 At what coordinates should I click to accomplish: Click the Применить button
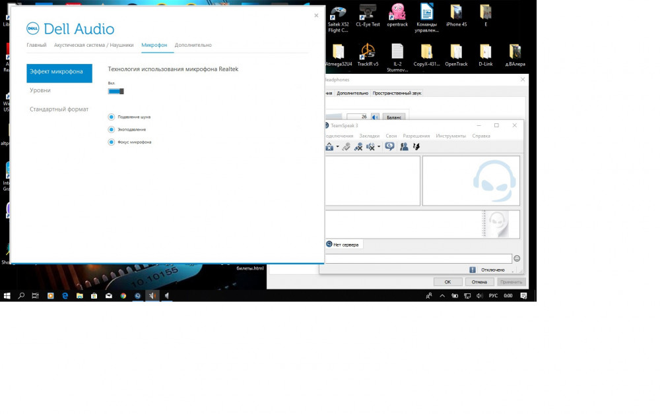(511, 282)
